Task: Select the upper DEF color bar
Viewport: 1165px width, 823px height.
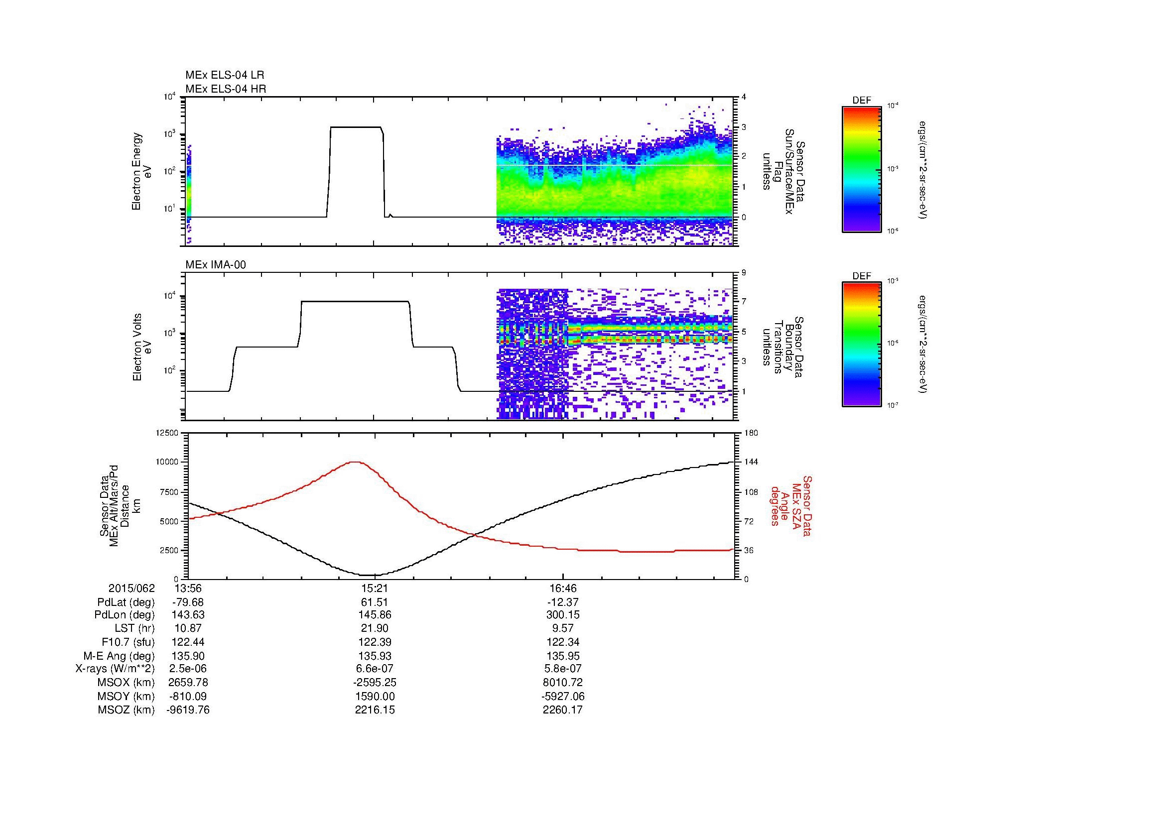Action: [862, 169]
